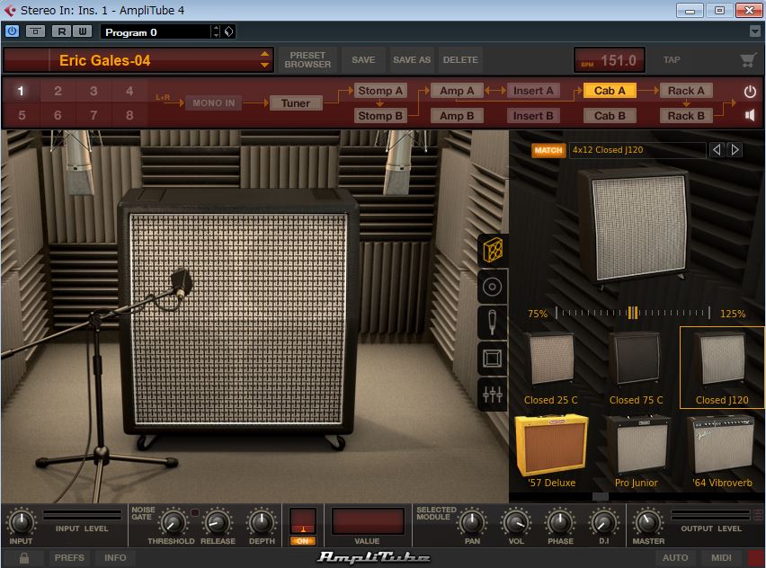Open the room selection tab icon
Viewport: 766px width, 568px height.
click(x=492, y=359)
